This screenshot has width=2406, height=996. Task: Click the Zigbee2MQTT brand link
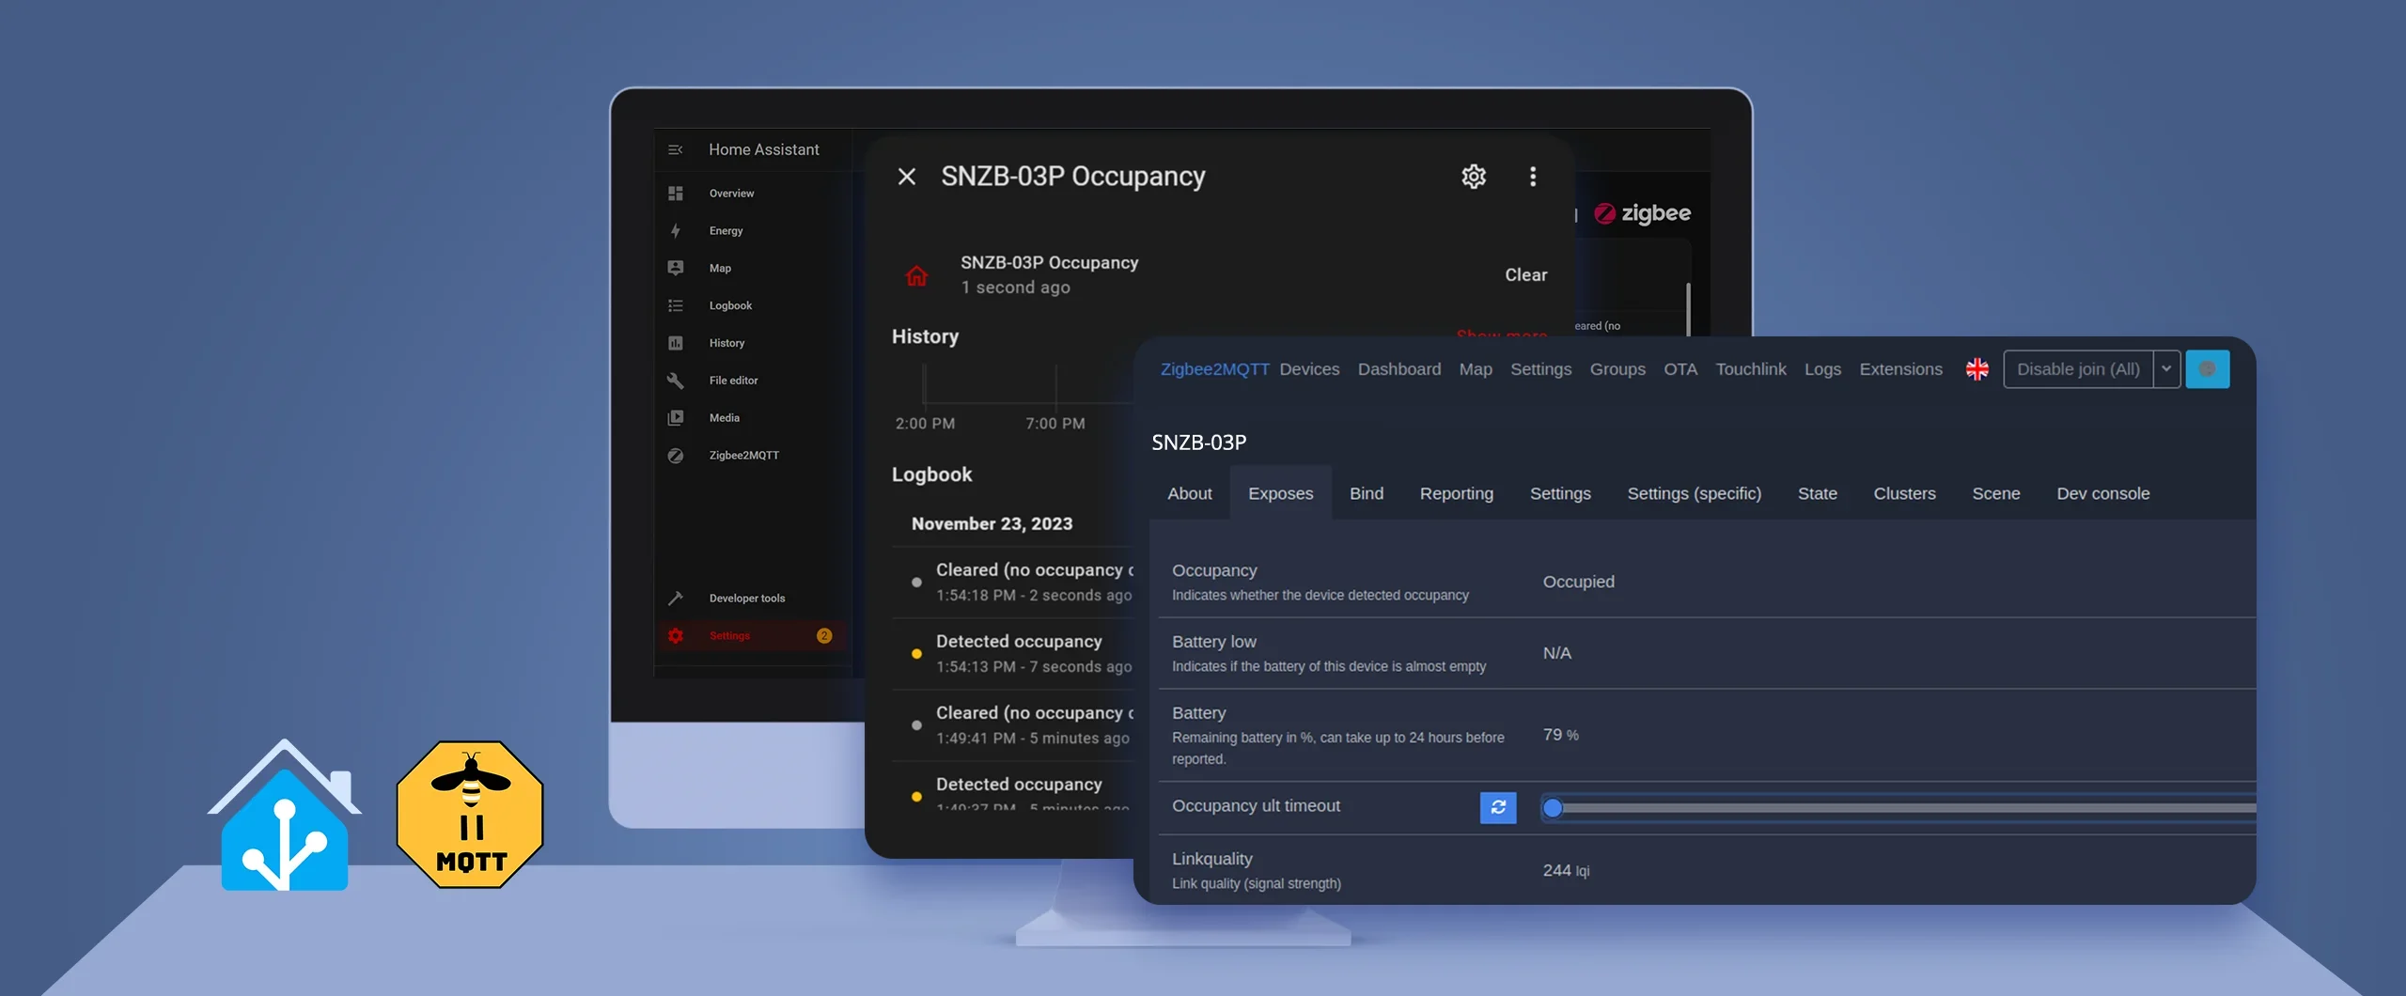click(x=1213, y=370)
